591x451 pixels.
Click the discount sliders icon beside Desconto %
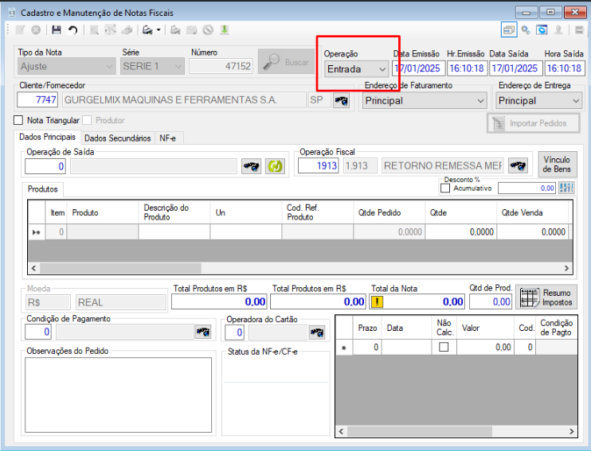click(566, 188)
